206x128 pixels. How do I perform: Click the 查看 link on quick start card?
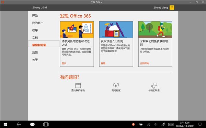coord(103,63)
